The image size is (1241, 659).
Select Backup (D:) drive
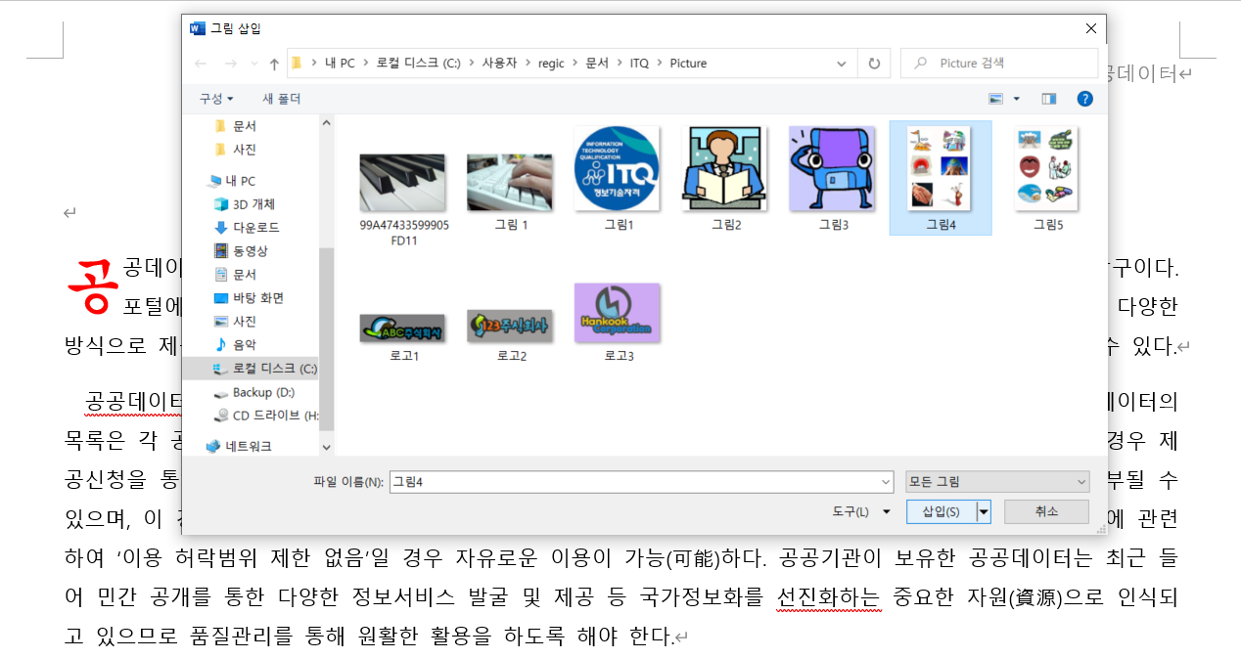[x=253, y=392]
